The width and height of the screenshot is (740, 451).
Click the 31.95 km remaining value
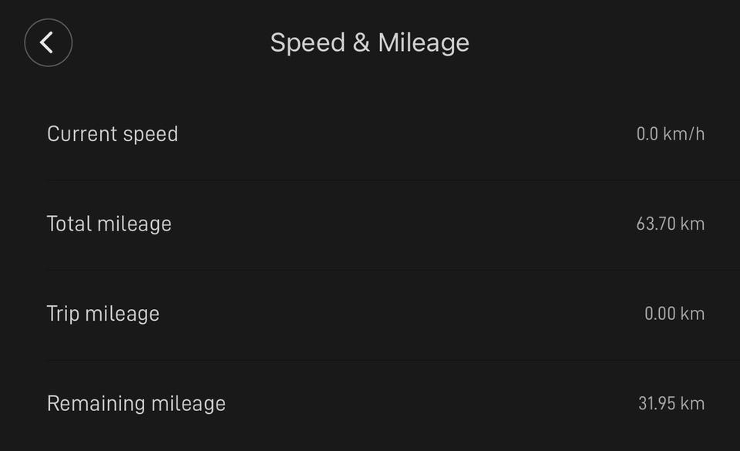coord(671,404)
